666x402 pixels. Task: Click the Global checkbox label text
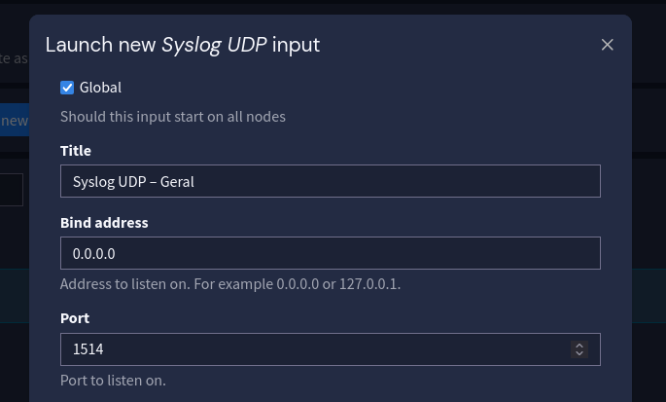(100, 88)
